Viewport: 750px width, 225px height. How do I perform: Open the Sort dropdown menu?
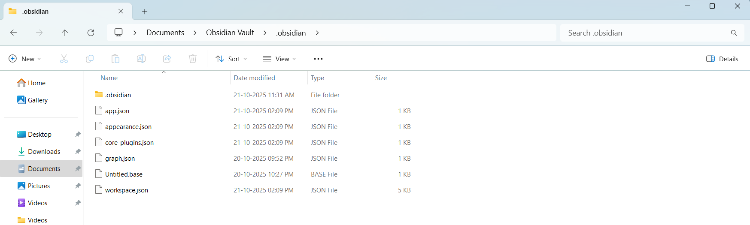pyautogui.click(x=231, y=59)
